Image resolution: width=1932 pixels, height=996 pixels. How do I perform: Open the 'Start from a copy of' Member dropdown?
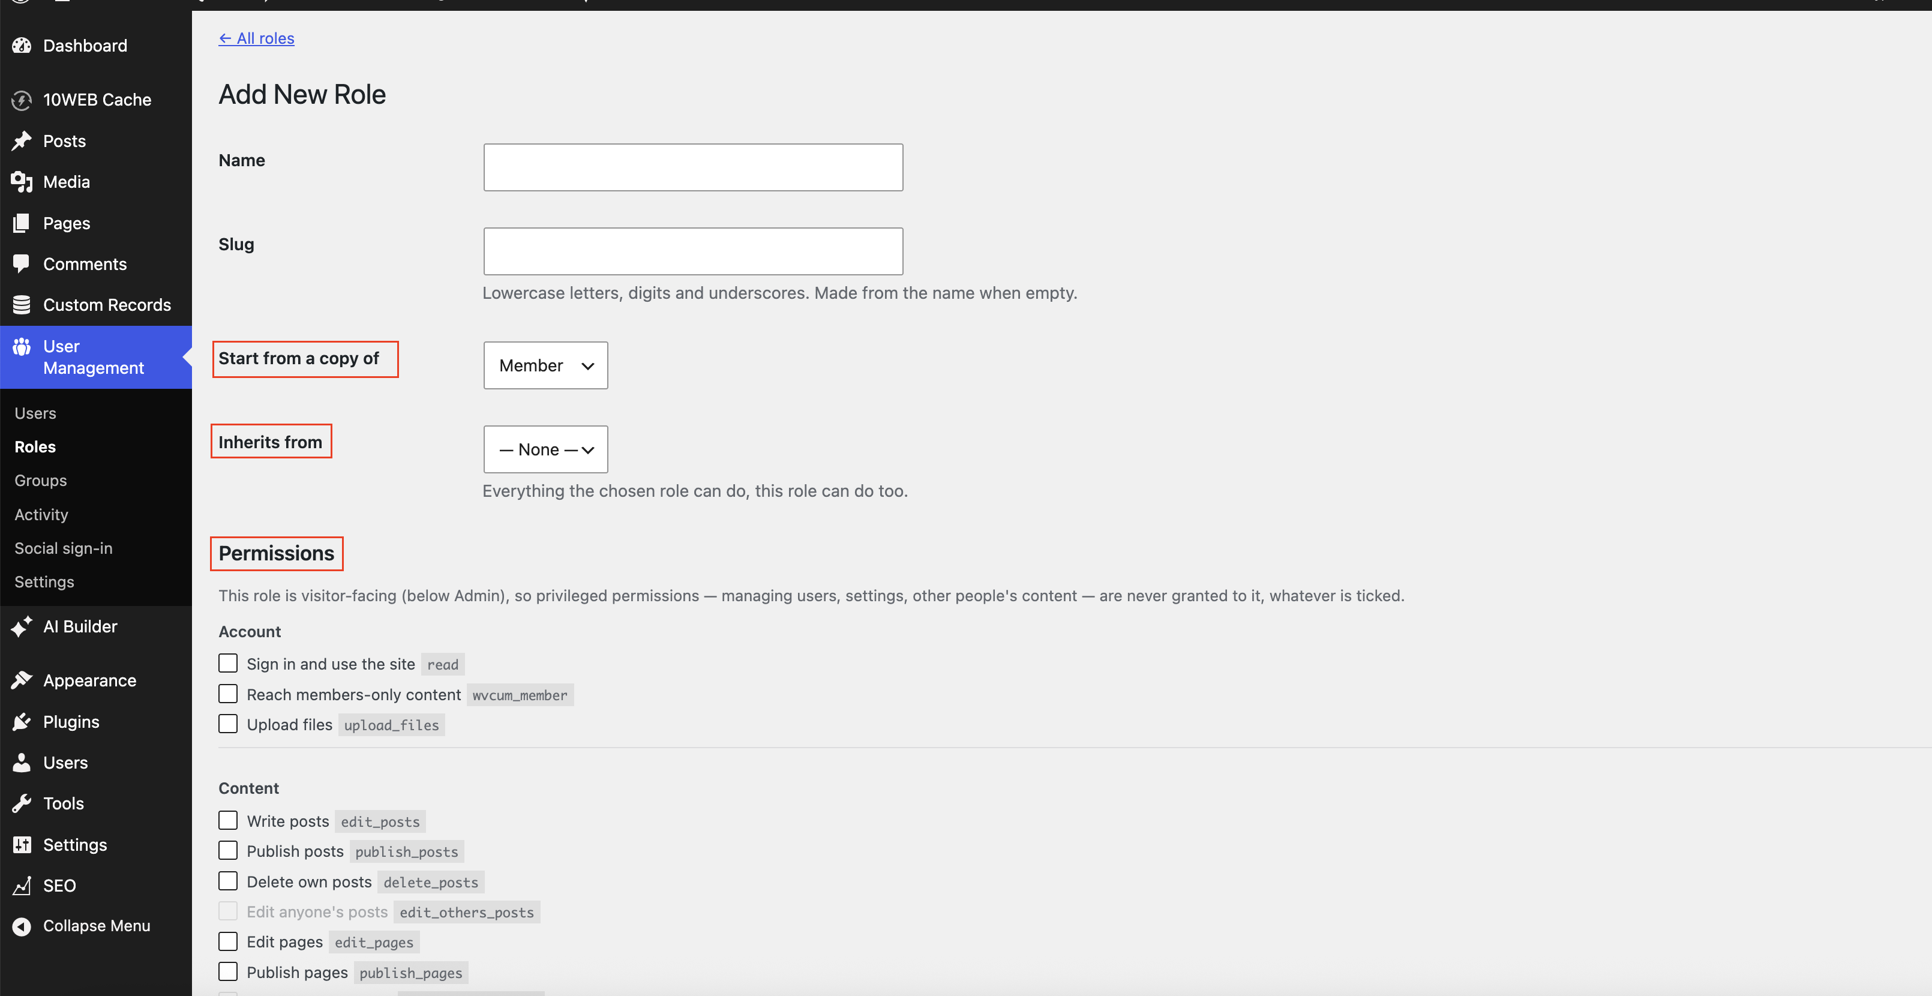[x=545, y=365]
